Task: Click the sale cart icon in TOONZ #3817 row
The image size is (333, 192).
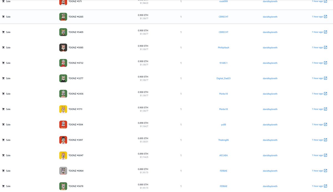Action: pos(3,140)
